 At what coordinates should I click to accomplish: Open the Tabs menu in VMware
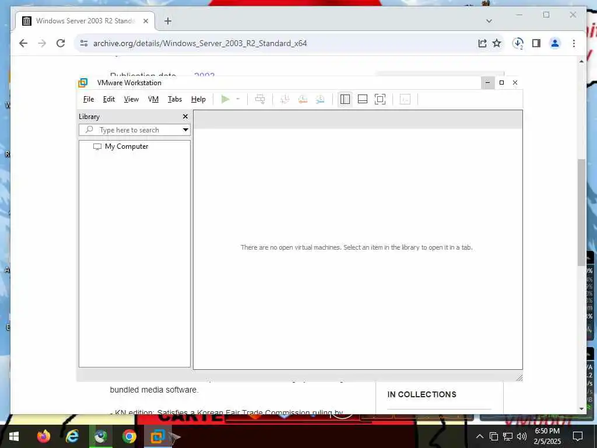tap(175, 99)
